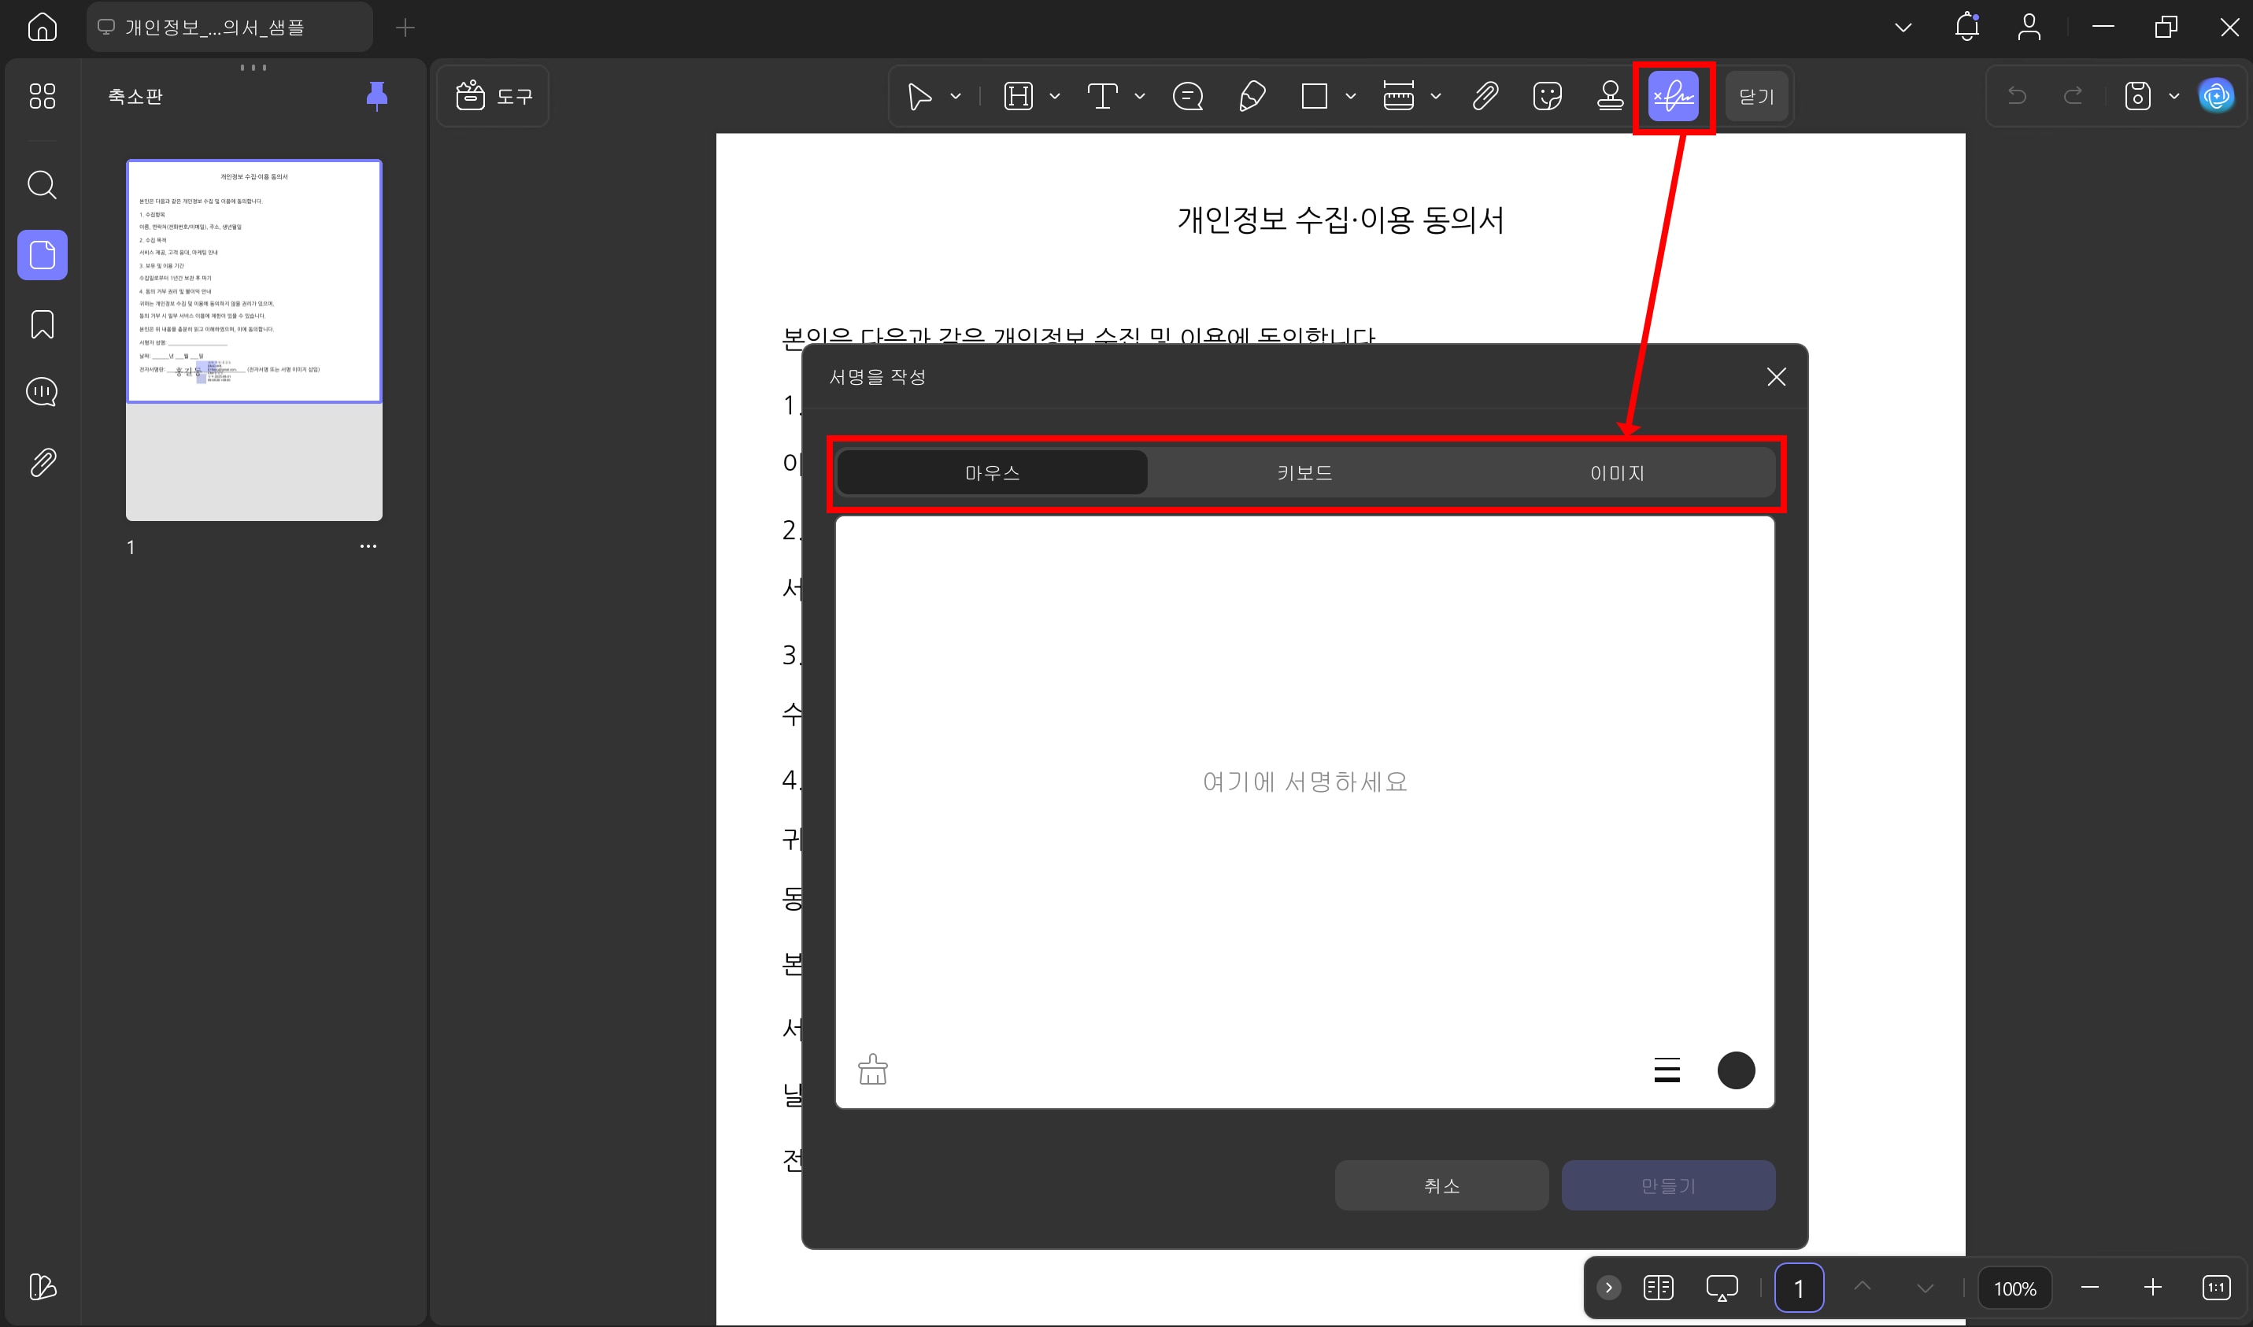Toggle the signature tool
2253x1327 pixels.
click(x=1674, y=96)
